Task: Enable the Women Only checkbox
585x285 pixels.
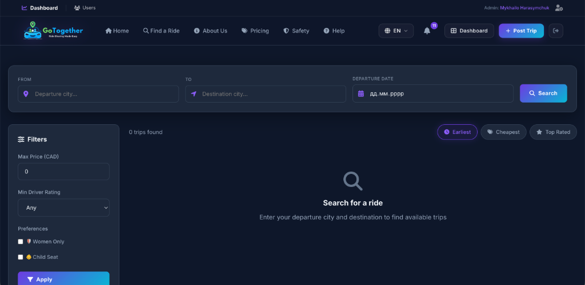Action: (x=21, y=242)
